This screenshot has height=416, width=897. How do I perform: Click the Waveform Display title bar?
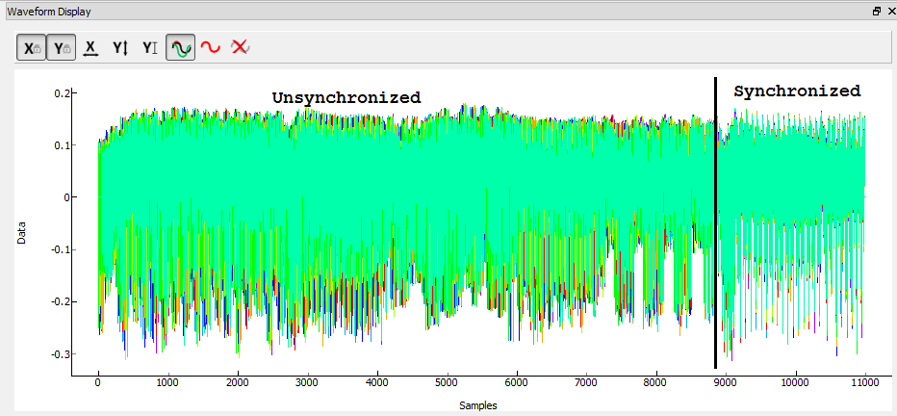385,11
